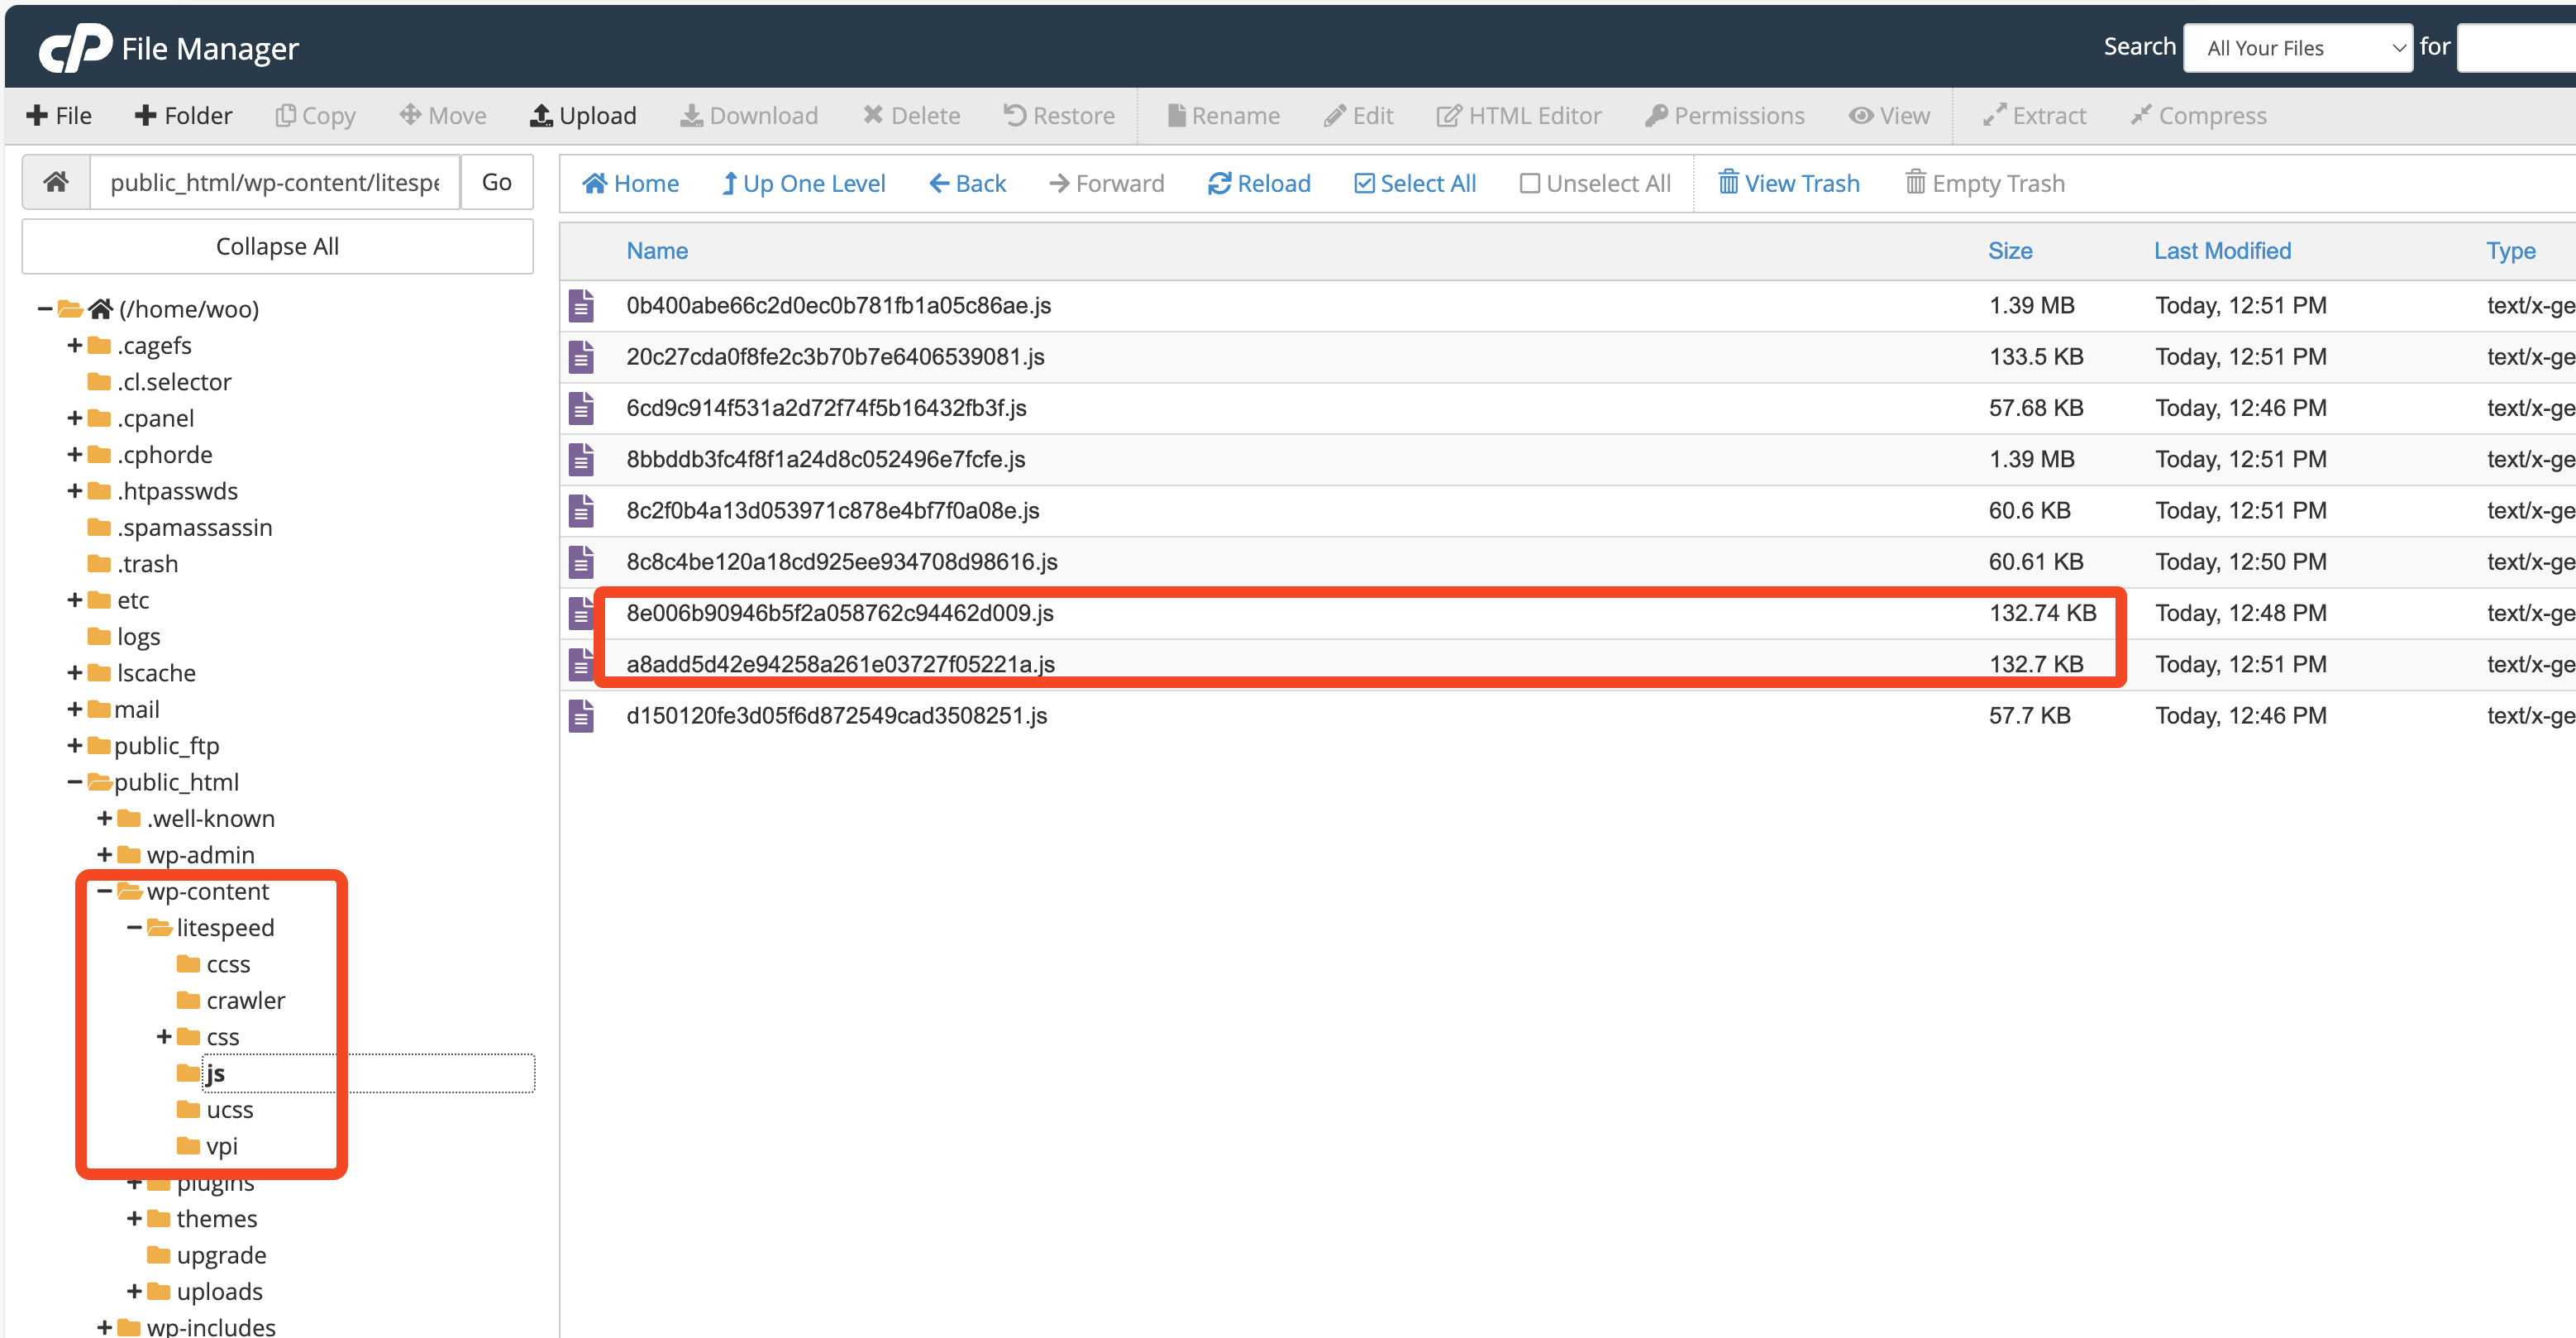Expand the .cpanel folder
The image size is (2576, 1338).
point(74,419)
